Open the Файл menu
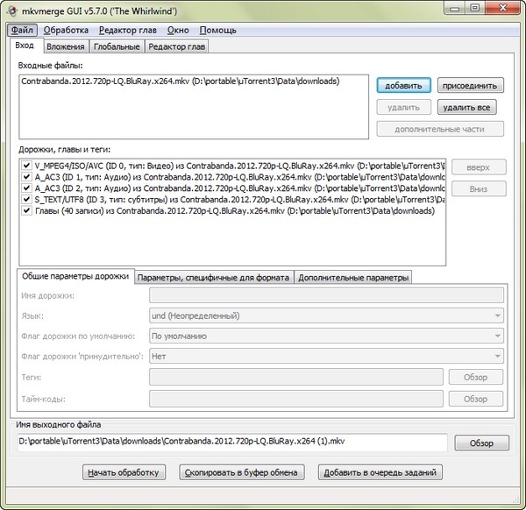 click(x=20, y=30)
